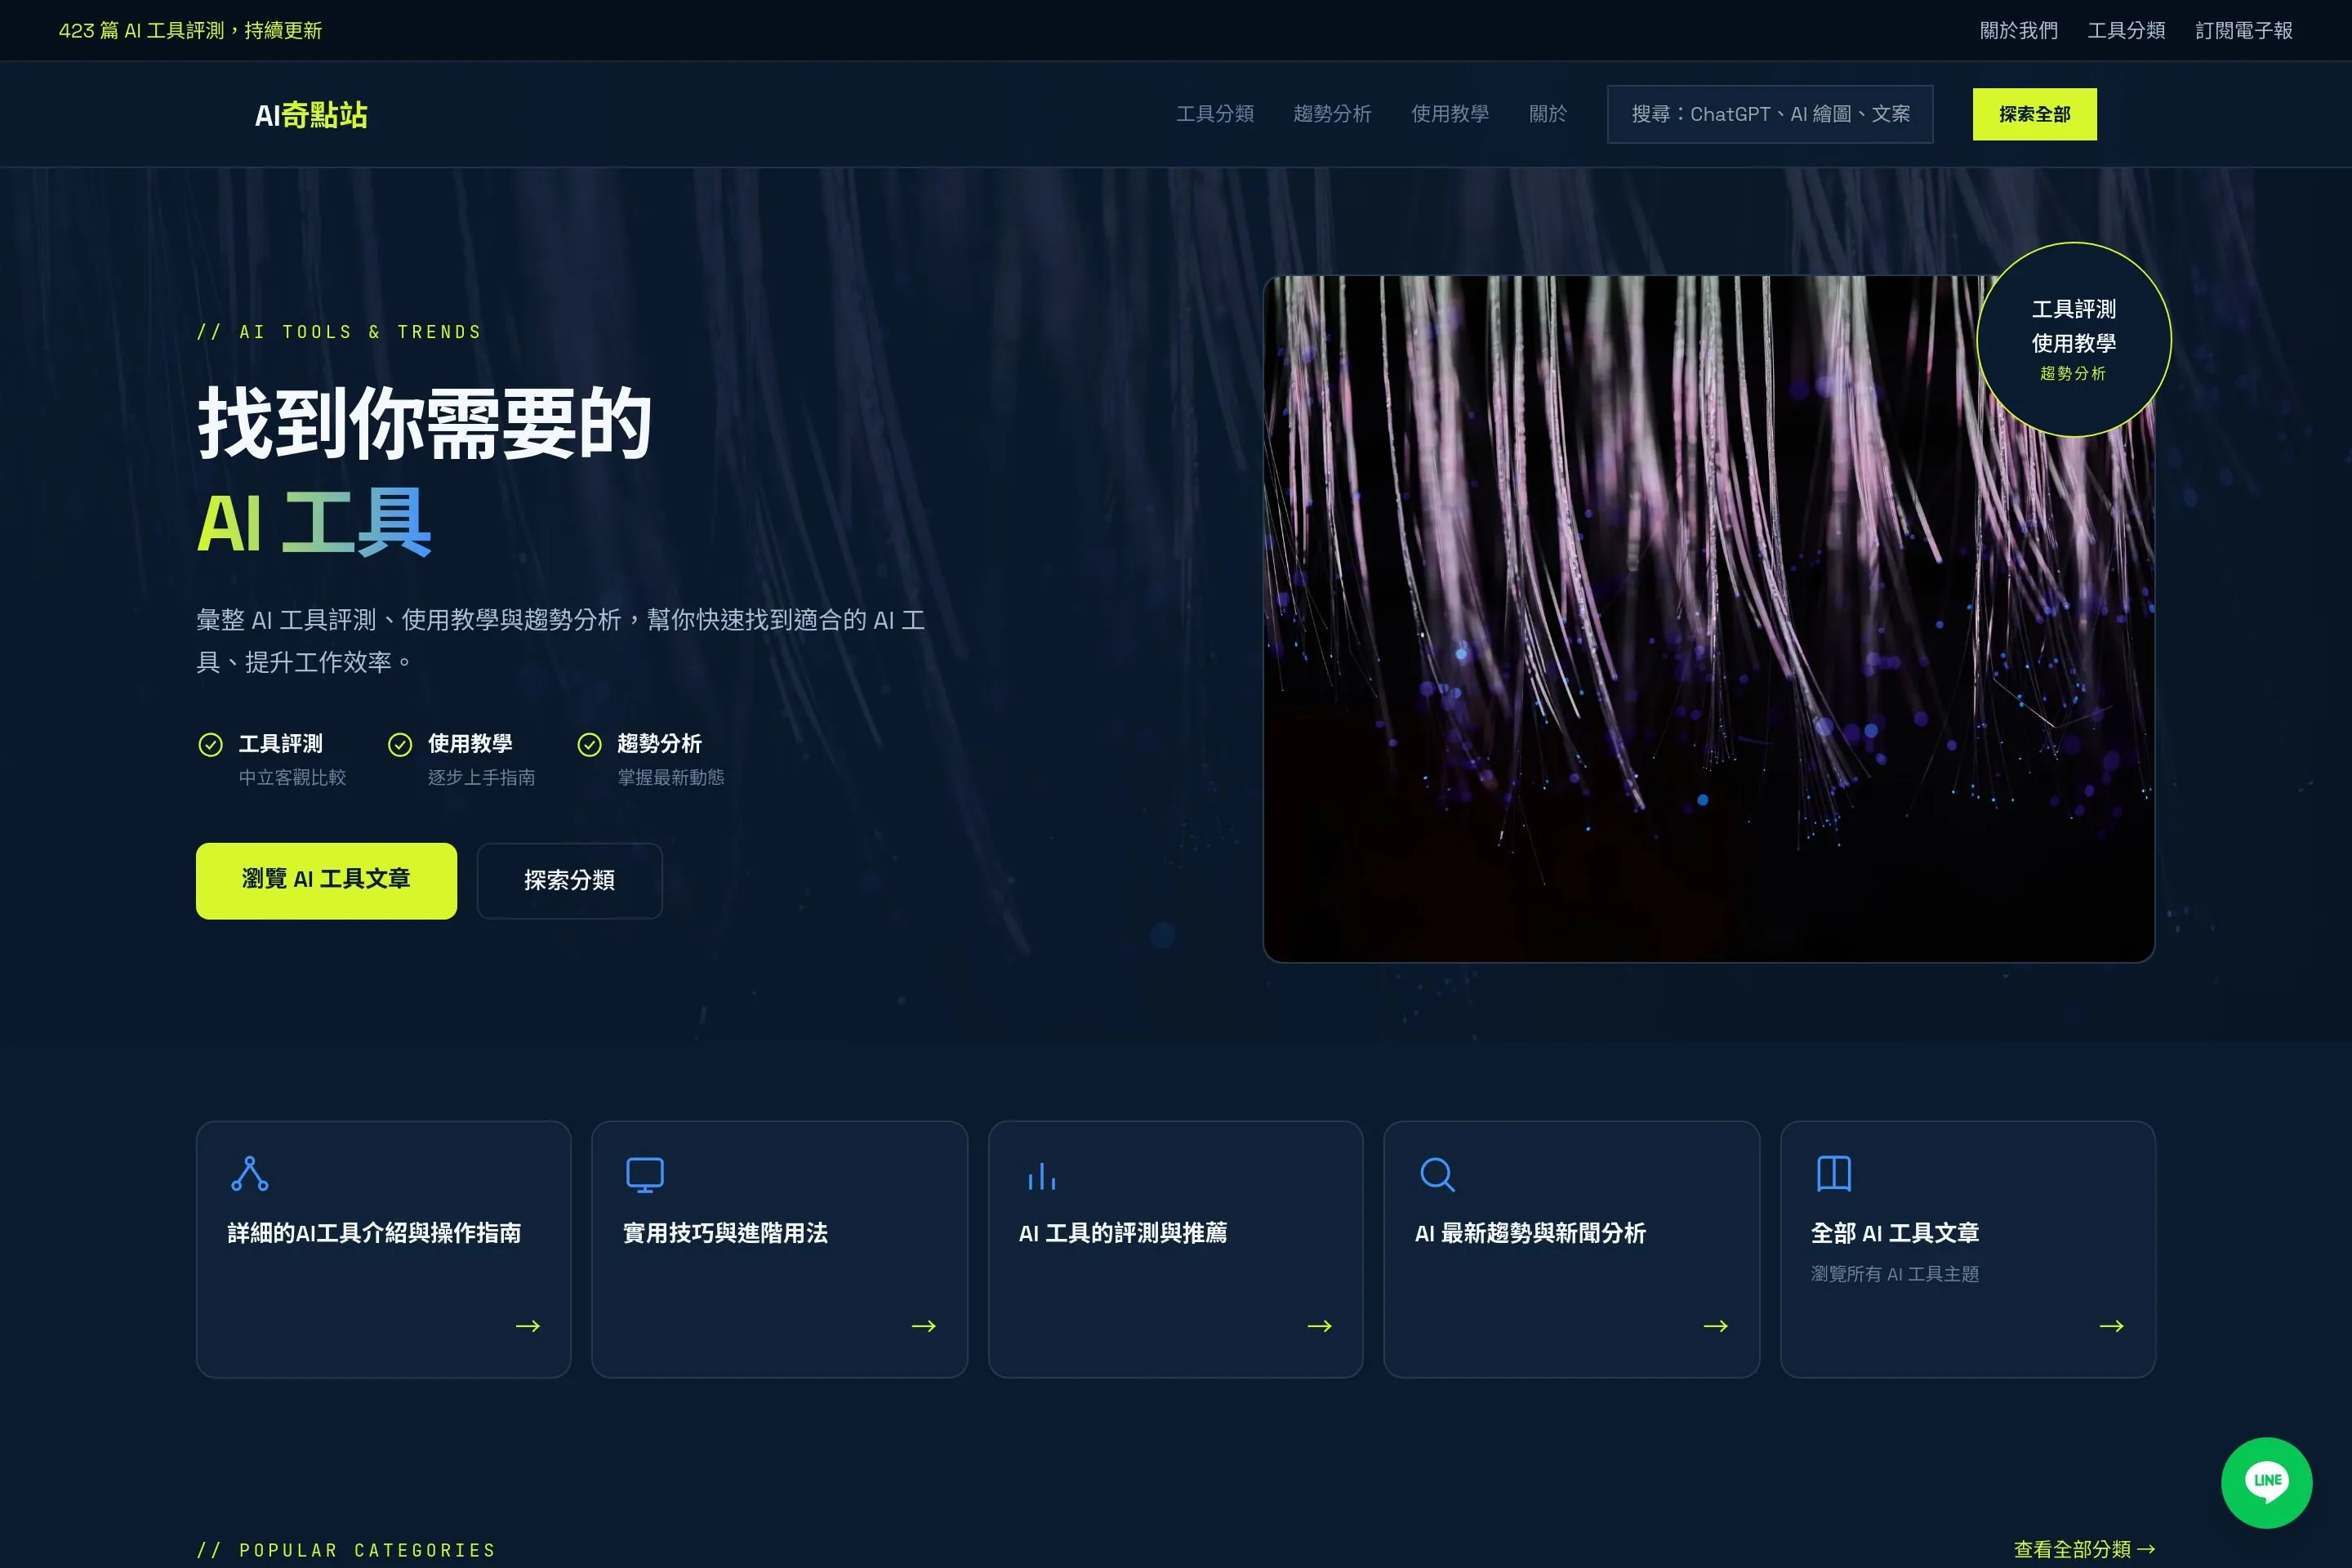Click the checkmark icon beside 使用教學
This screenshot has width=2352, height=1568.
[400, 744]
